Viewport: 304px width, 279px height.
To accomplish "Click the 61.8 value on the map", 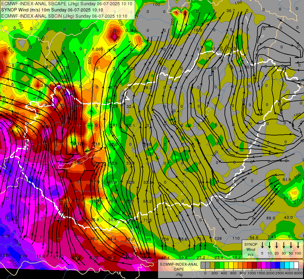I will click(287, 180).
